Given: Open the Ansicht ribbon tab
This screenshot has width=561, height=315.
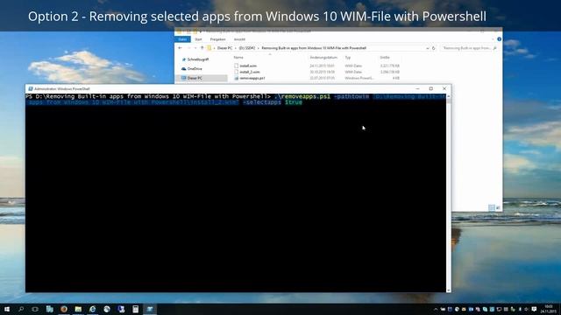Looking at the screenshot, I should click(239, 39).
